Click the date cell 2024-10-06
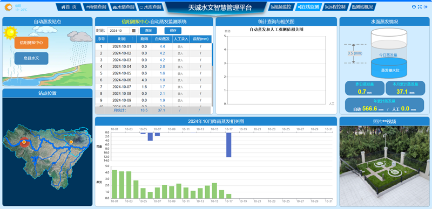The width and height of the screenshot is (432, 209). click(x=122, y=80)
